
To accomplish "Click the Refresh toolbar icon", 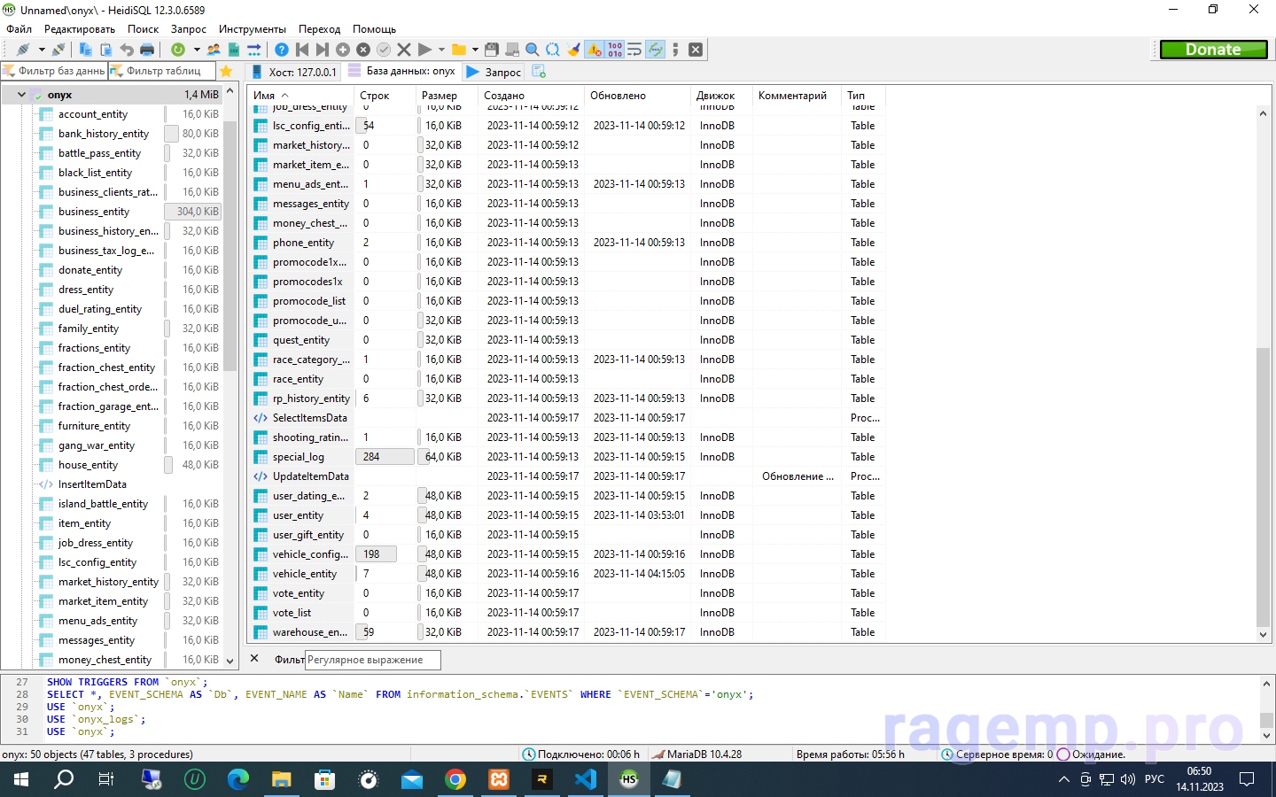I will point(178,50).
